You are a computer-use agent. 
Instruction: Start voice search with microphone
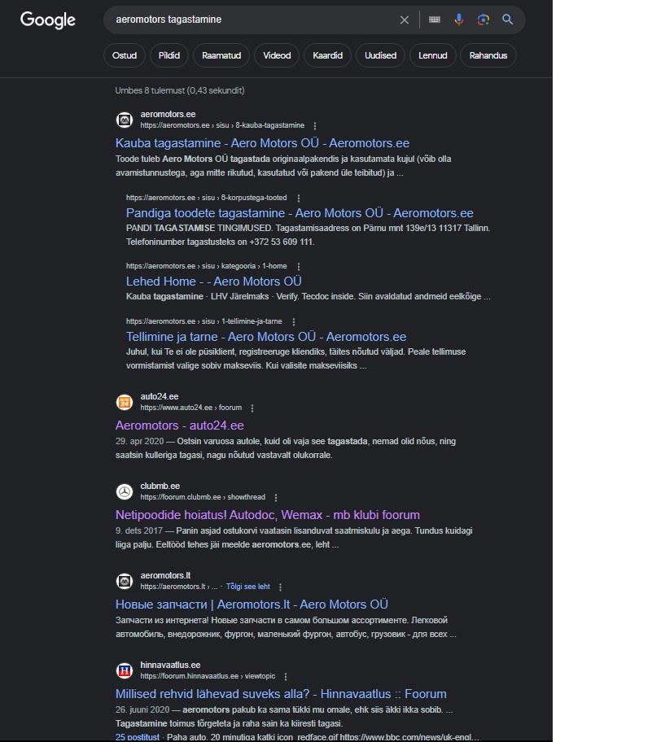459,20
